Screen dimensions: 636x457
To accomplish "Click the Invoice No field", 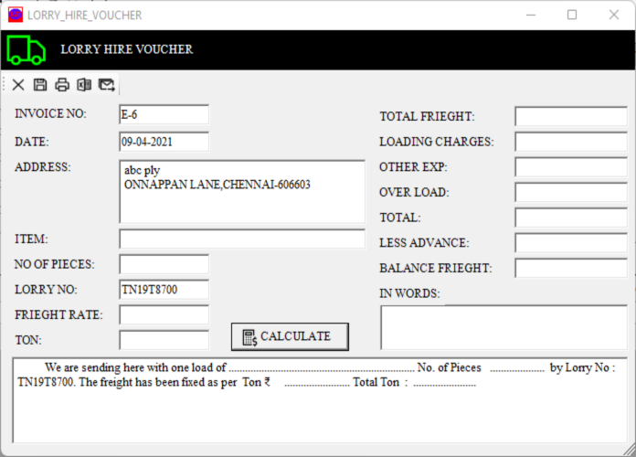I will [164, 114].
